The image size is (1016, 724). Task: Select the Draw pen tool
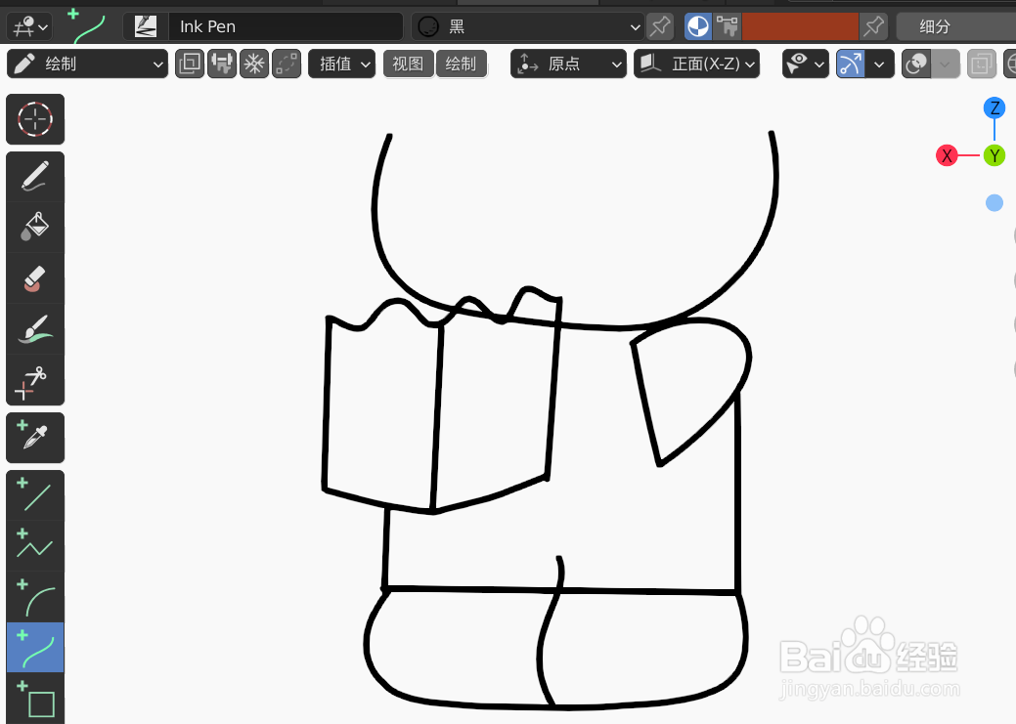coord(35,175)
